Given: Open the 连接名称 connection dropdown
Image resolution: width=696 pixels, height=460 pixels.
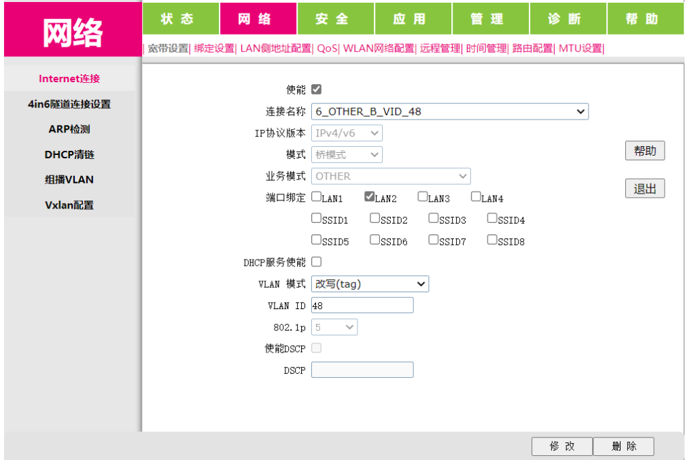Looking at the screenshot, I should click(x=449, y=111).
